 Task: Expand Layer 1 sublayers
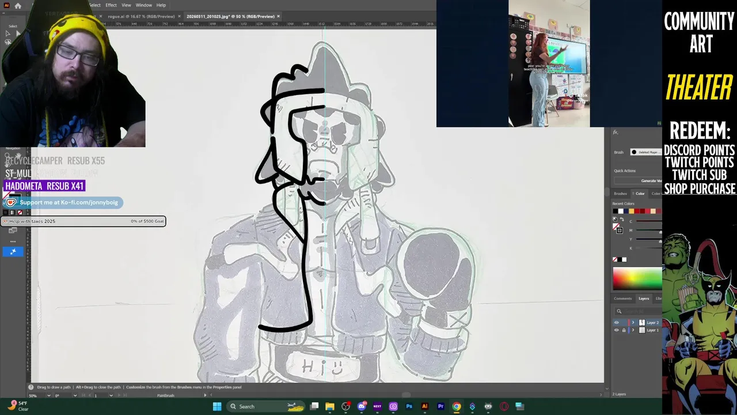633,330
